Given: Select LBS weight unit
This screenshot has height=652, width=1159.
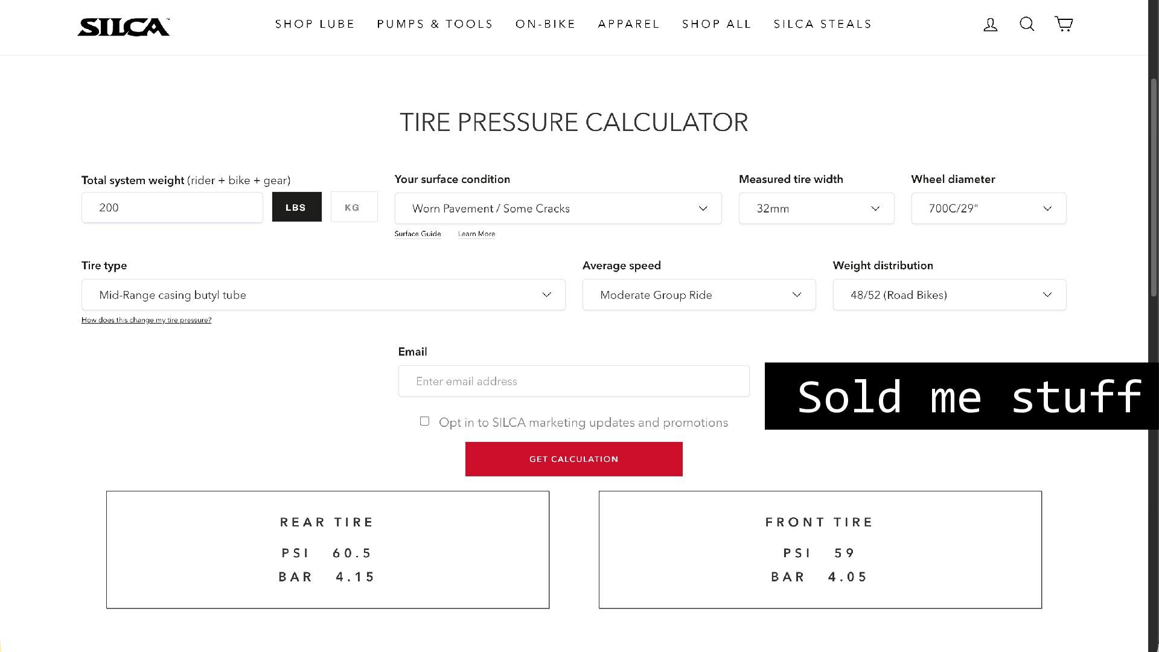Looking at the screenshot, I should click(x=296, y=207).
